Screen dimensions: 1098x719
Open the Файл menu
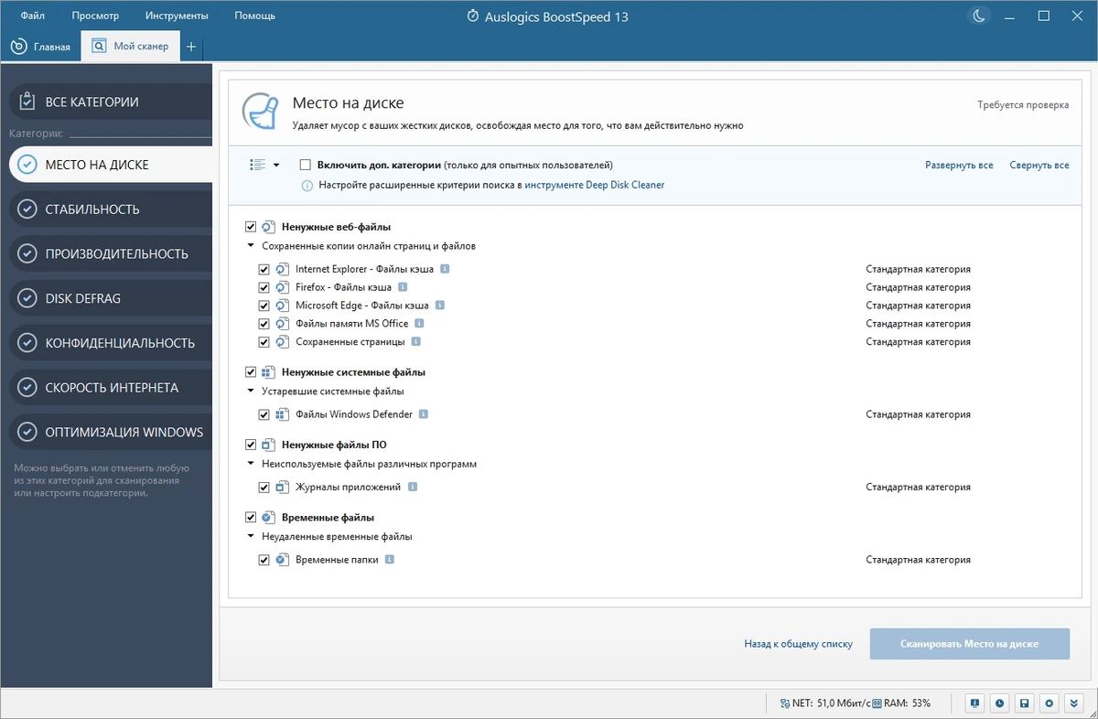pos(33,16)
